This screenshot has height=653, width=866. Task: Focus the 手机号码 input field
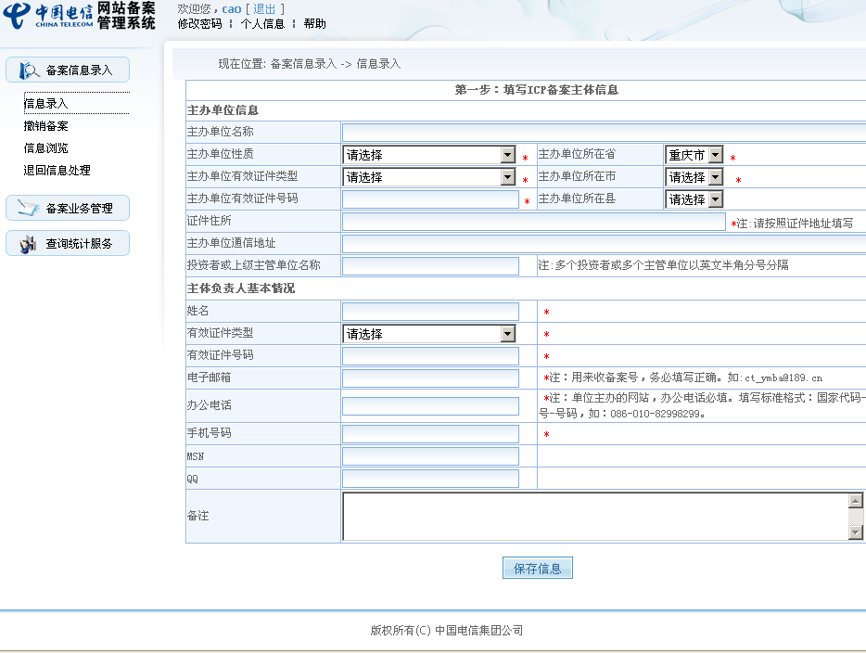pyautogui.click(x=430, y=434)
